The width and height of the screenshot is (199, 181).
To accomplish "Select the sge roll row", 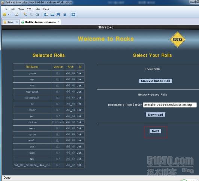I will 48,79.
